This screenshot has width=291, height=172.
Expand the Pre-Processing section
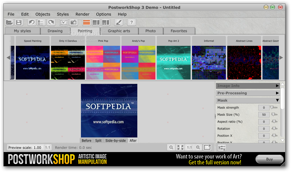(248, 93)
